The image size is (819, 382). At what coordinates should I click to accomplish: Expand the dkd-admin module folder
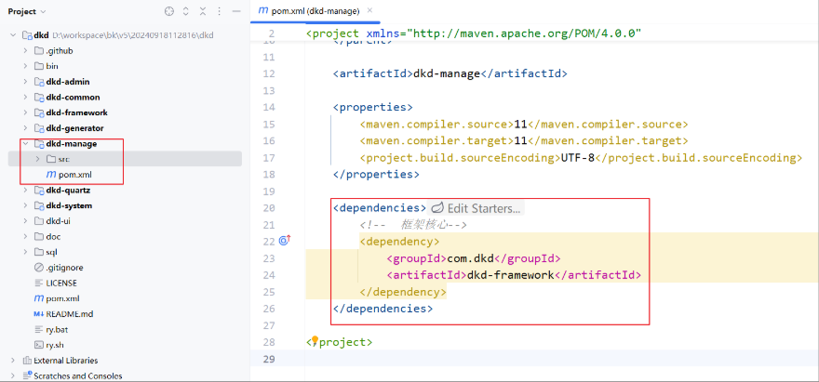(25, 82)
